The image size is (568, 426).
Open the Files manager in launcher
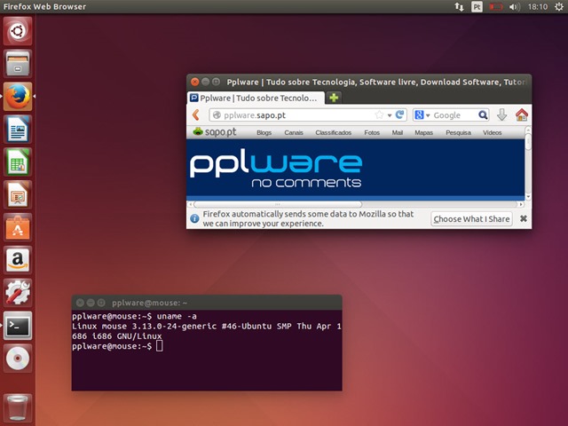(x=18, y=64)
